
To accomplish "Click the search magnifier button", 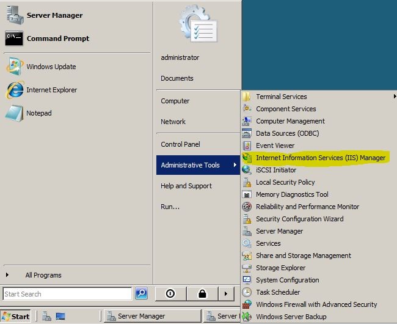I will pos(141,293).
